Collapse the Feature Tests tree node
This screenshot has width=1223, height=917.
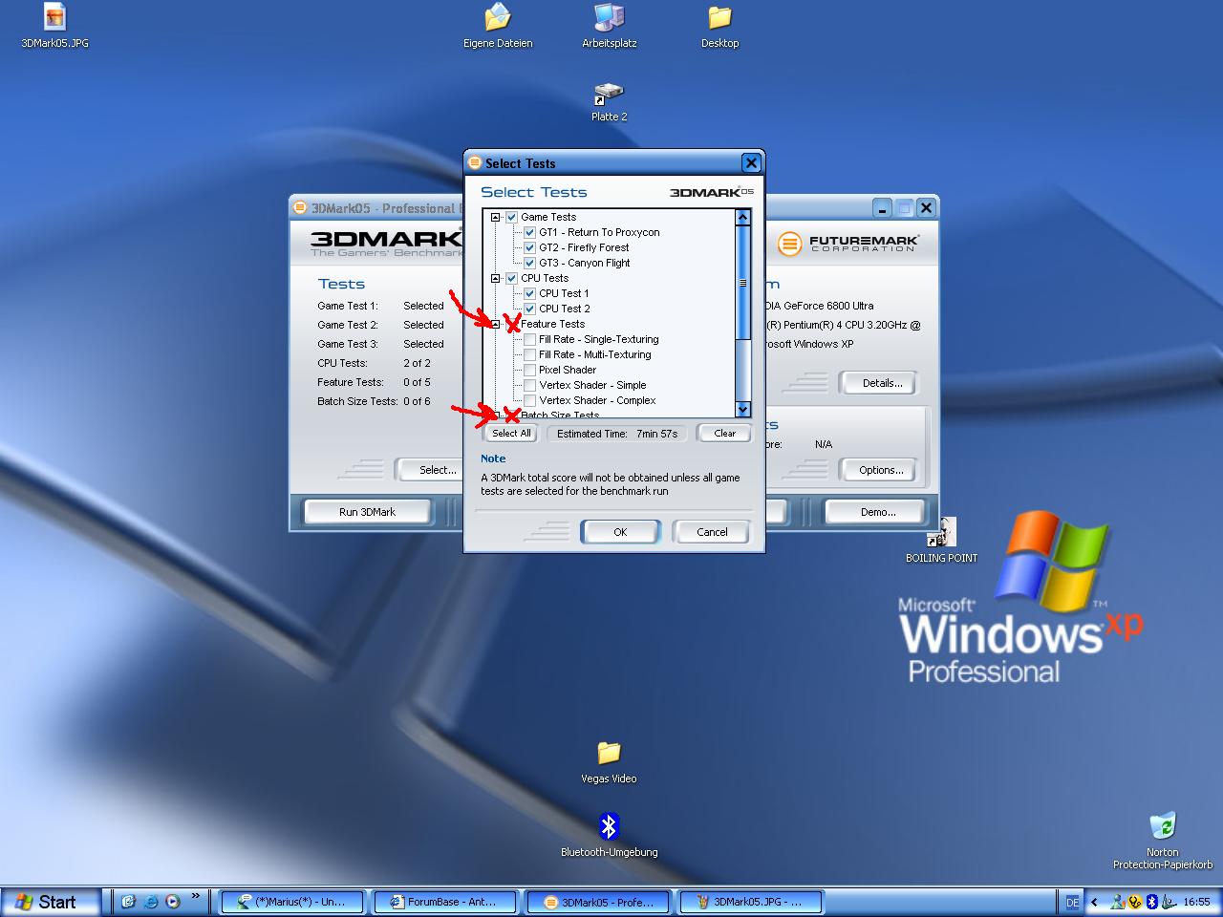[x=495, y=324]
